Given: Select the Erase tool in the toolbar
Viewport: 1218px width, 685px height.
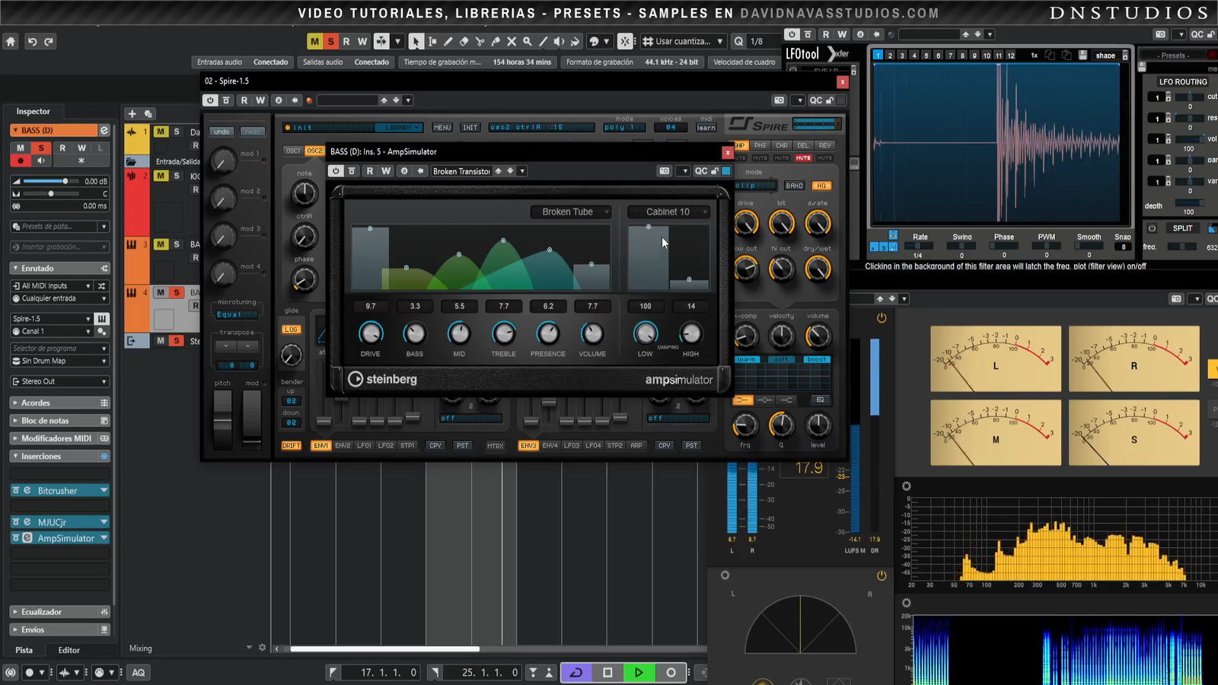Looking at the screenshot, I should (x=464, y=41).
